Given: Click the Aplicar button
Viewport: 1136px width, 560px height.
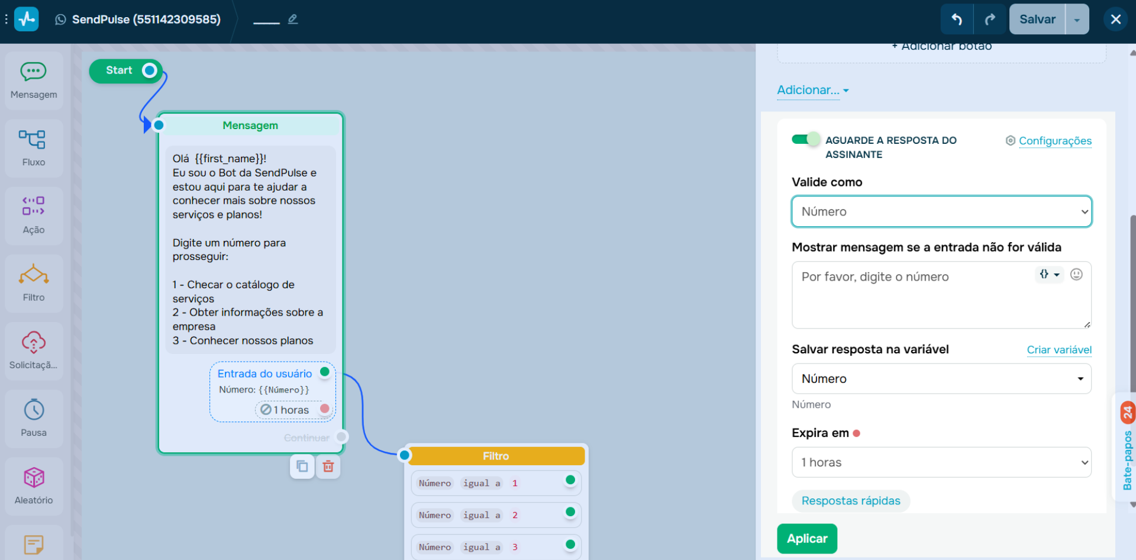Looking at the screenshot, I should pyautogui.click(x=807, y=539).
